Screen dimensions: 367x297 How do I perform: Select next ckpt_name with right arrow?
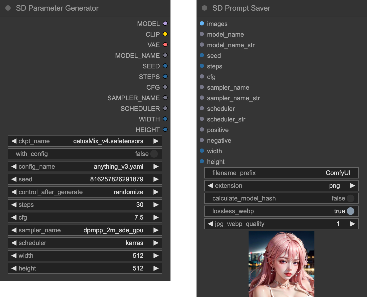point(156,141)
